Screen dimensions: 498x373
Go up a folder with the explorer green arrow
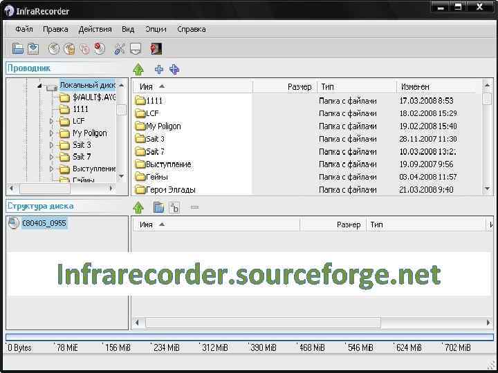[138, 69]
